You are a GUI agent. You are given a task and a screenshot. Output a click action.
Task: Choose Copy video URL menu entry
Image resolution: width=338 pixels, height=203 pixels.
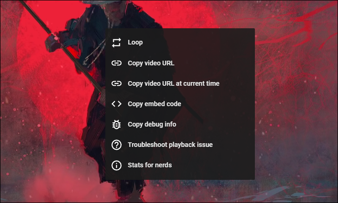180,63
